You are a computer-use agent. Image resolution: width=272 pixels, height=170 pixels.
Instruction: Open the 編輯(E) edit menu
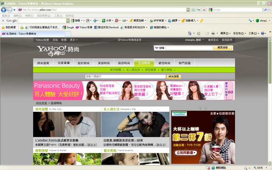click(17, 16)
